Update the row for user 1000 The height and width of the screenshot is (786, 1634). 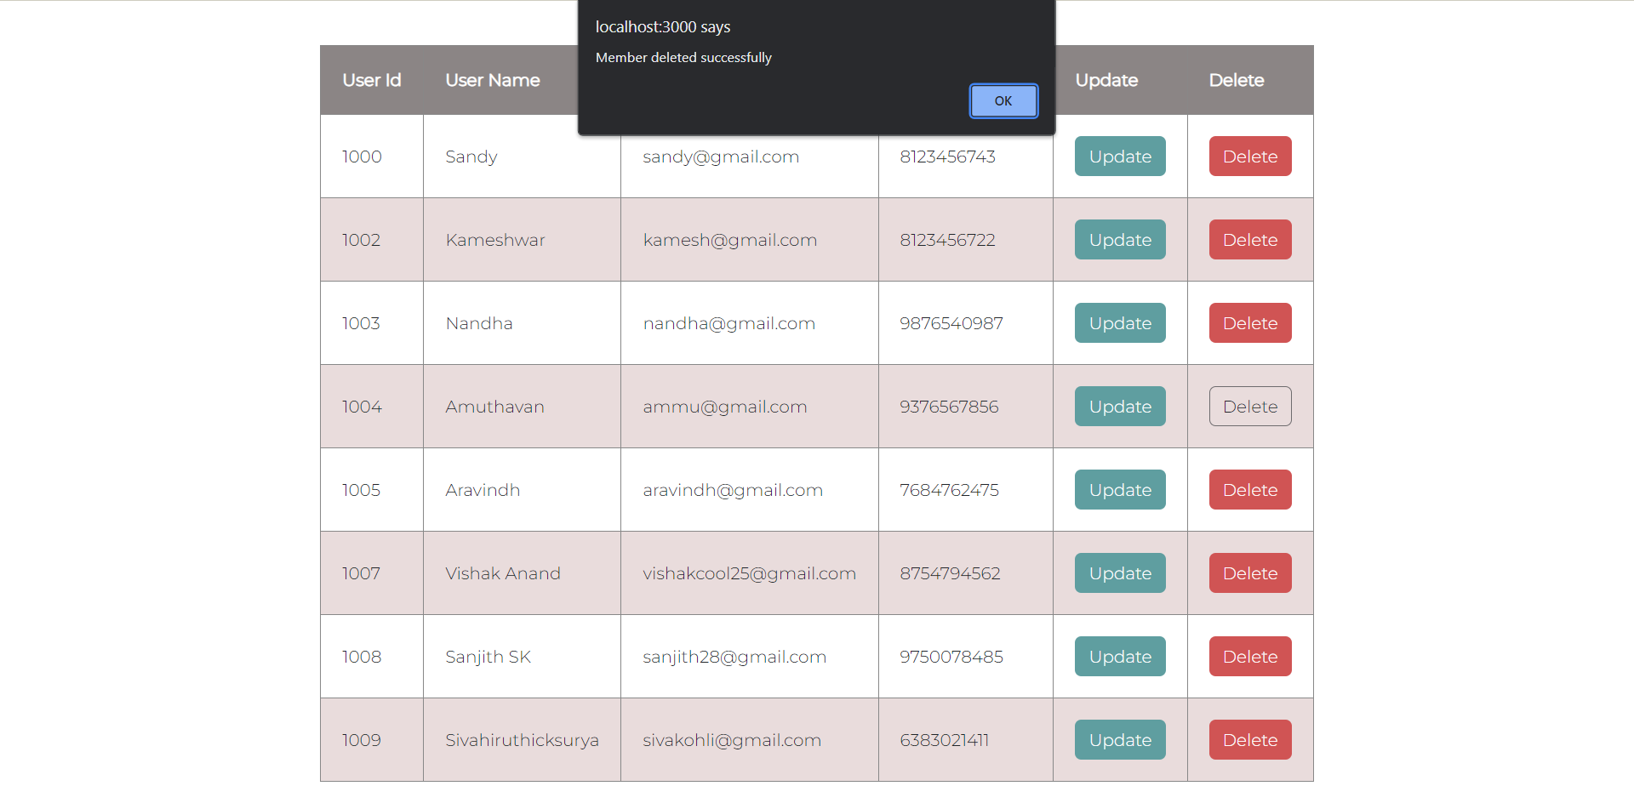click(x=1119, y=156)
